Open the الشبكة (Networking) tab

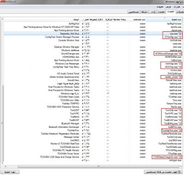(x=144, y=12)
